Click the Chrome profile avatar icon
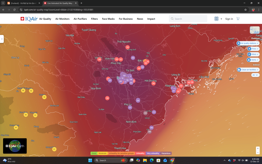The image size is (262, 164). [x=253, y=10]
